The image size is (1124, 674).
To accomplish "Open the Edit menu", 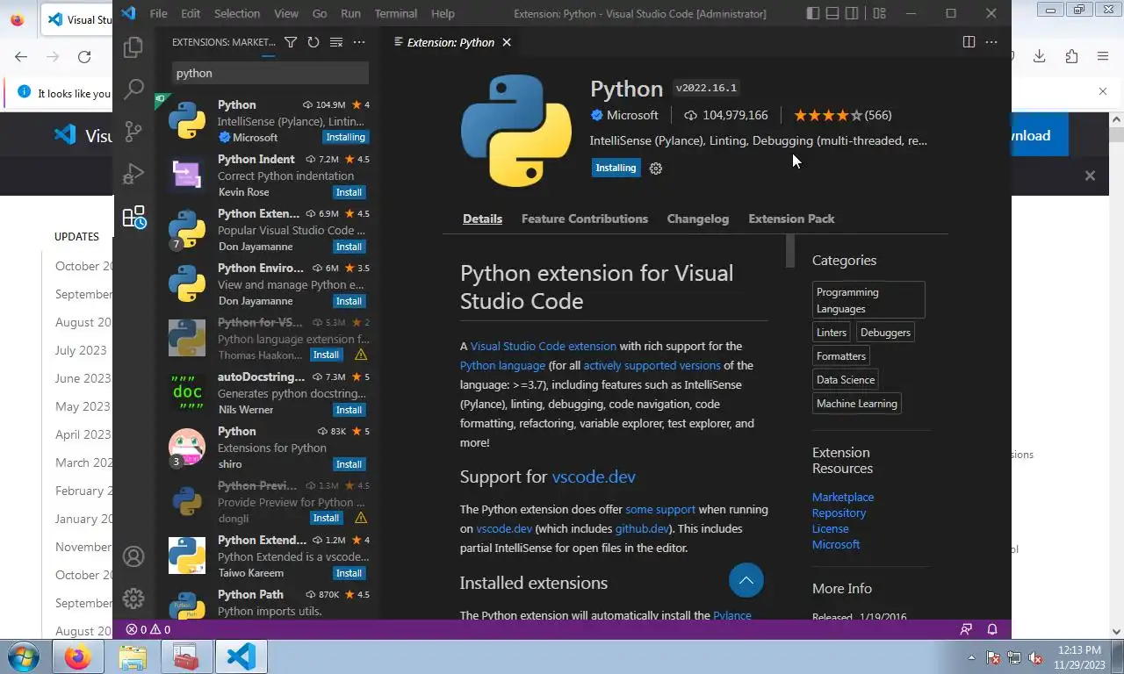I will (191, 13).
